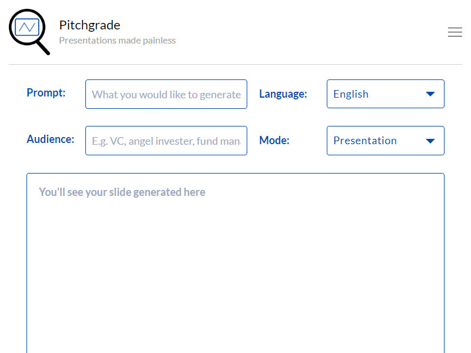471x353 pixels.
Task: Click the Prompt label
Action: click(46, 92)
